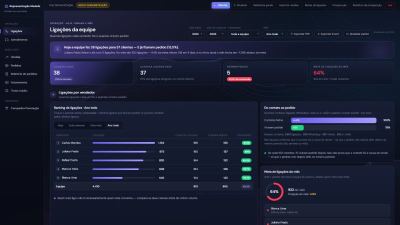Screen dimensions: 400x225
Task: Click the Fizeram pedido column header
Action: (x=218, y=135)
